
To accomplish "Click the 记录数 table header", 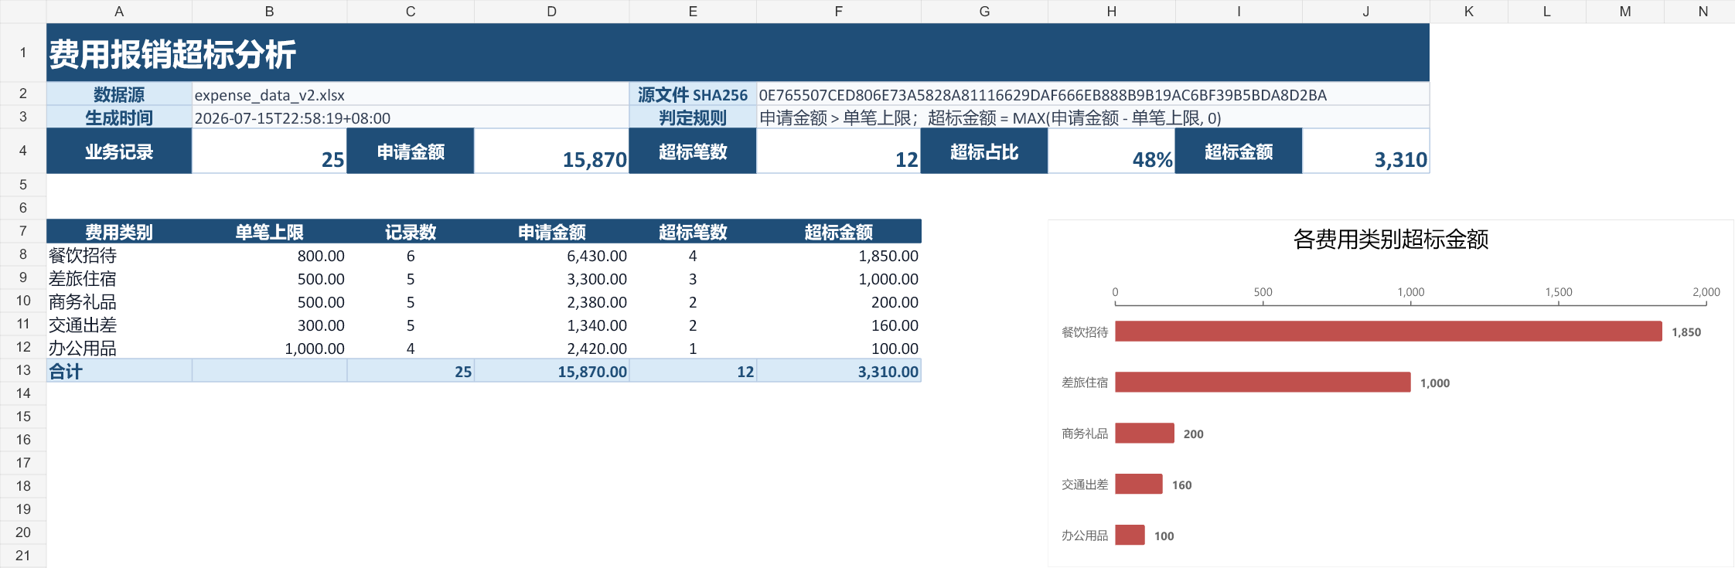I will pos(411,232).
